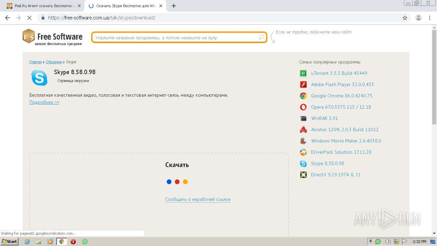Open a new tab with the plus button
Image resolution: width=437 pixels, height=246 pixels.
click(x=174, y=6)
